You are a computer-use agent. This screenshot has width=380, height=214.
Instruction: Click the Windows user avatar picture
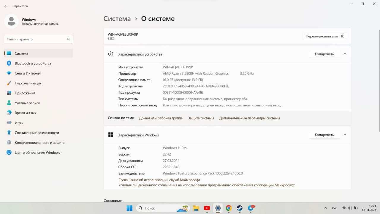point(11,21)
